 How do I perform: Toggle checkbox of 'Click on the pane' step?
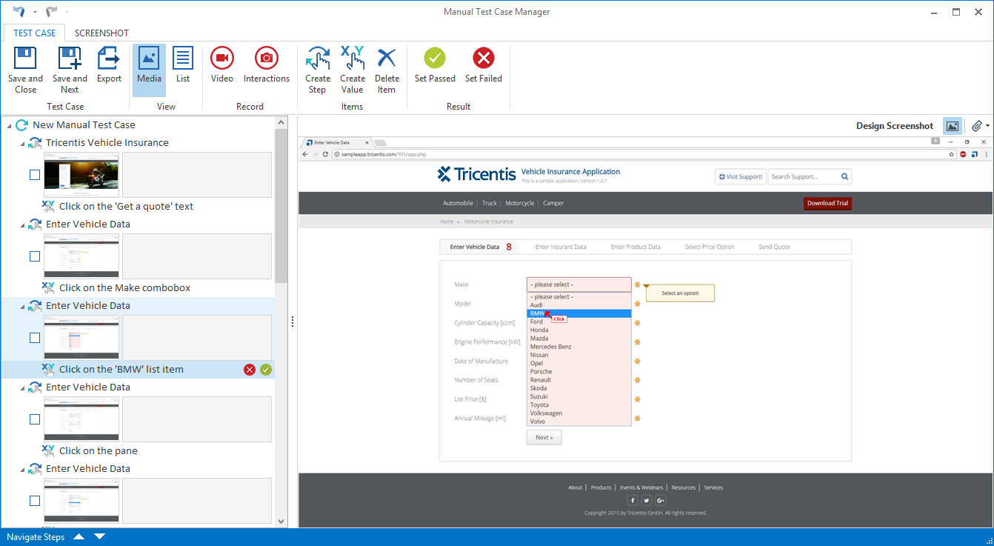tap(35, 419)
